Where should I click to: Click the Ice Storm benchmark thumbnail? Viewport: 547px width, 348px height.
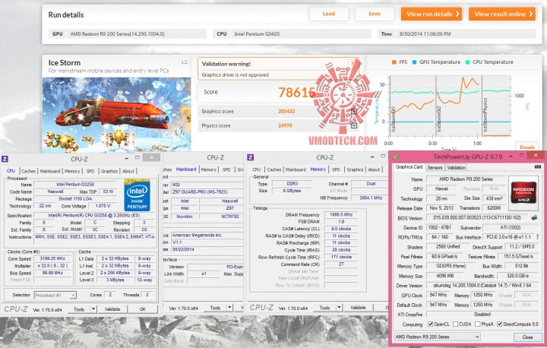116,115
